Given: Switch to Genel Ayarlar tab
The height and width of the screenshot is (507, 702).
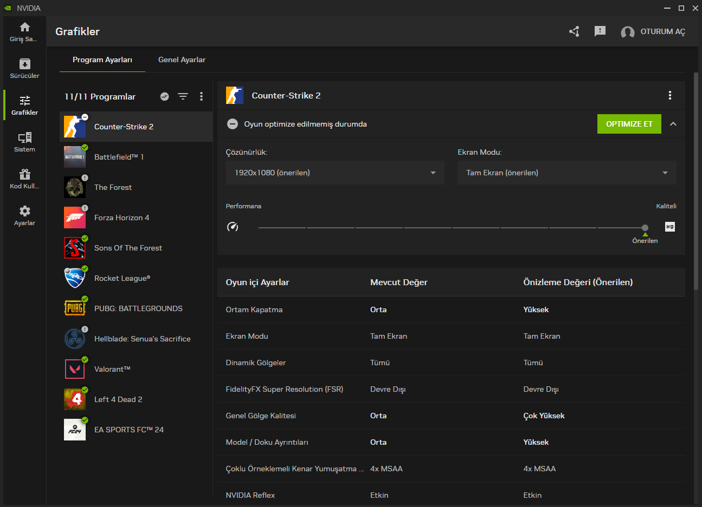Looking at the screenshot, I should (x=182, y=60).
